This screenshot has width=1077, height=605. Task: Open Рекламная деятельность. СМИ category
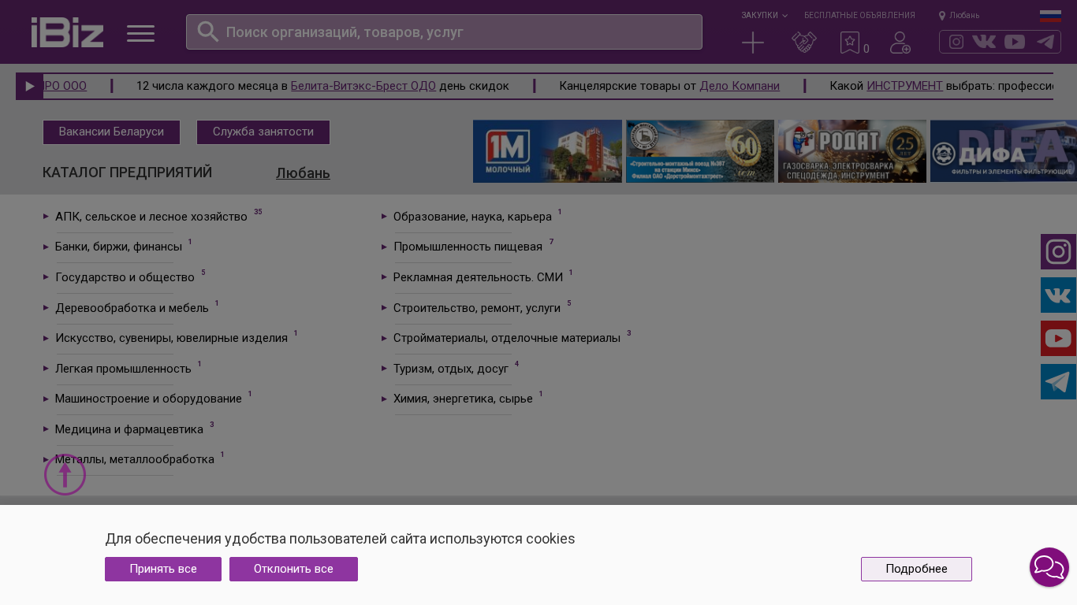point(478,277)
